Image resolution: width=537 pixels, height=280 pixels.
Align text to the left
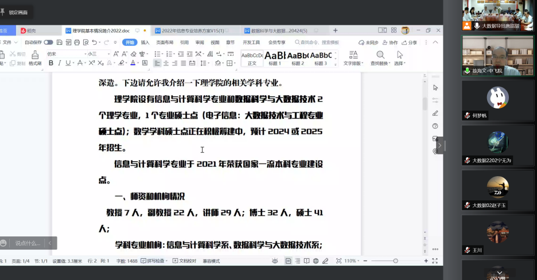pos(157,63)
